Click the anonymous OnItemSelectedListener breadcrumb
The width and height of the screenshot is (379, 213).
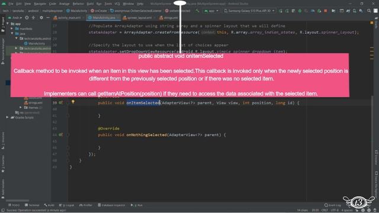(x=136, y=11)
